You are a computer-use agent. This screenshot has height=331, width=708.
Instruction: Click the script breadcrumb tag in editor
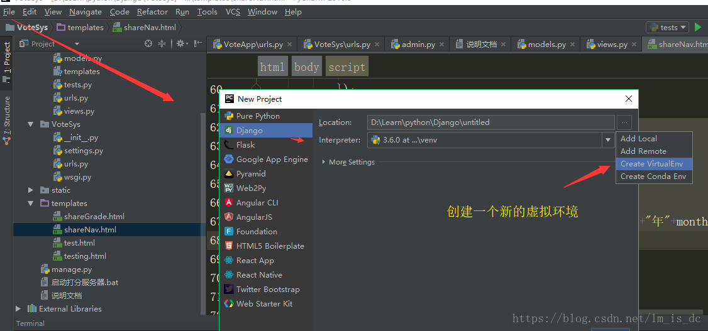coord(347,67)
